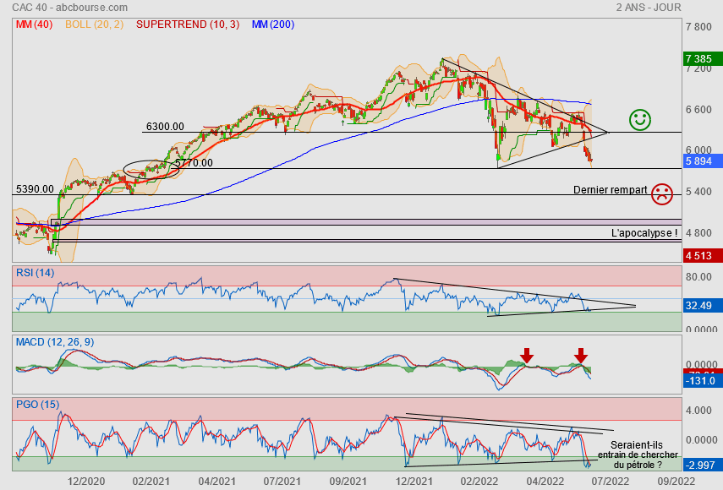Click the right red arrow on MACD
Viewport: 723px width, 490px height.
581,355
